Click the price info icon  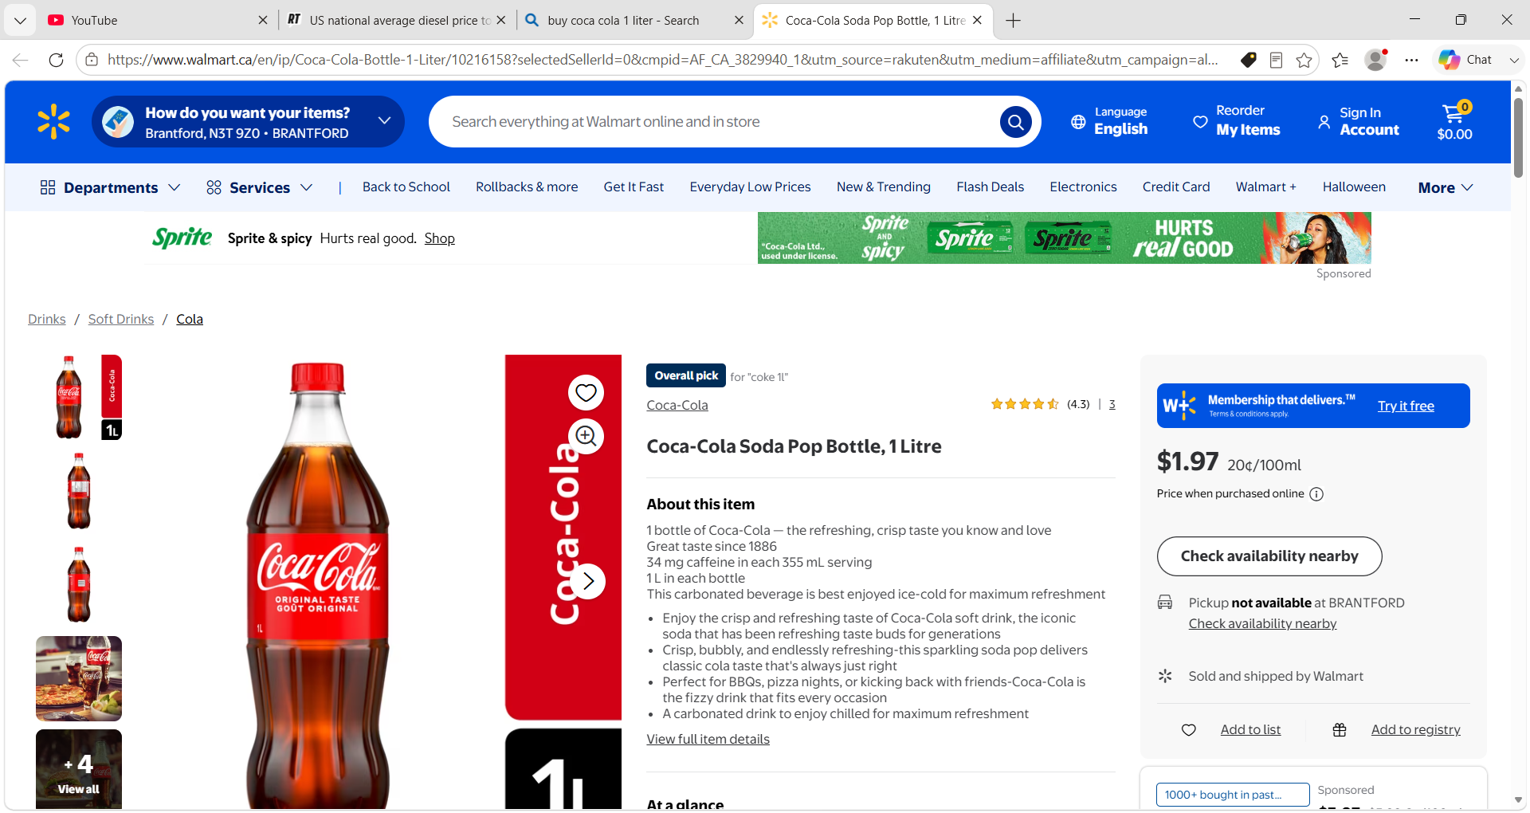1316,494
